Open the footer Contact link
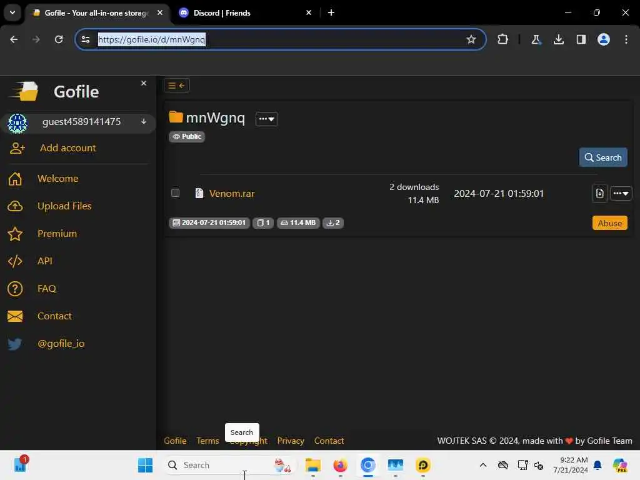 tap(329, 441)
